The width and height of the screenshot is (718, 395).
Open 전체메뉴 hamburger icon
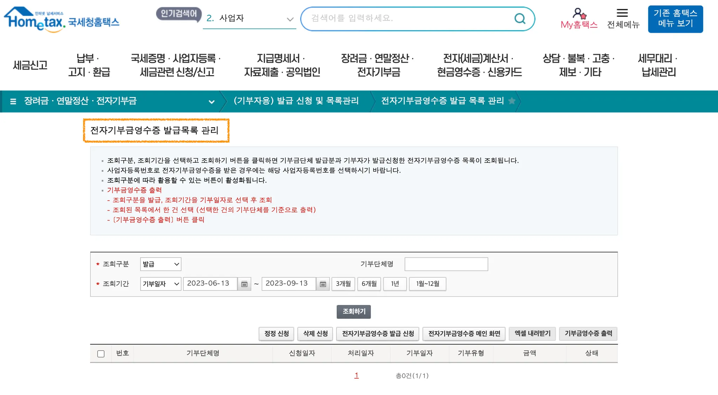(622, 13)
